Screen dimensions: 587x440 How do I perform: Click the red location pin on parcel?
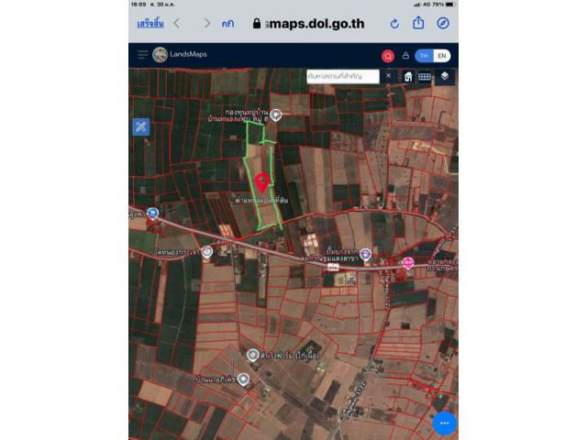pyautogui.click(x=262, y=183)
